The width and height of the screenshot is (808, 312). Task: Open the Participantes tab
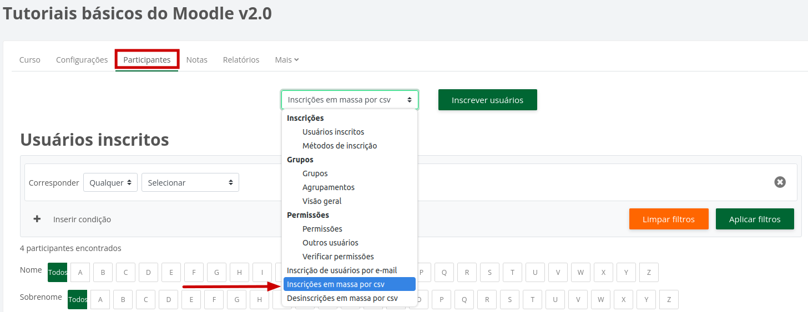pos(147,60)
